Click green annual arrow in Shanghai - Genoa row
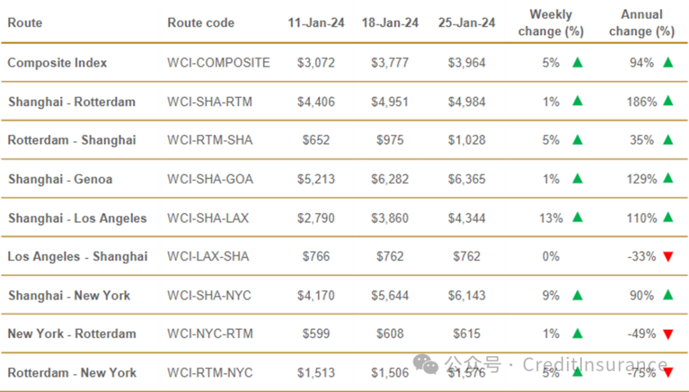The width and height of the screenshot is (689, 392). click(668, 178)
